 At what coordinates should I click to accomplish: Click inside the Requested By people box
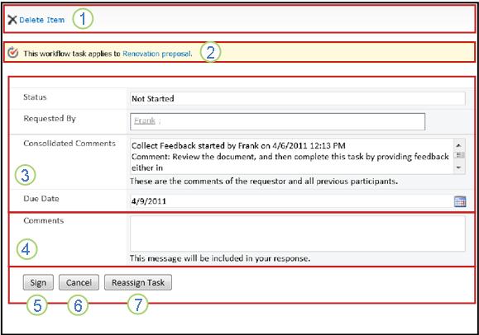[x=277, y=121]
